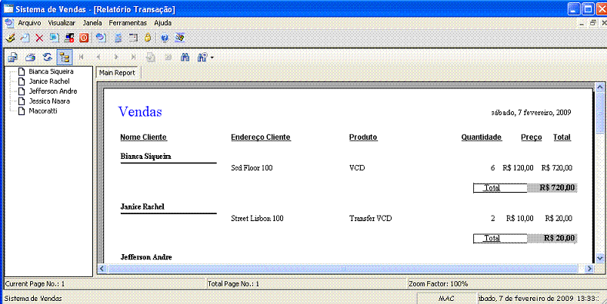607x304 pixels.
Task: Click the date sábado, 7 fevereiro, 2009
Action: 531,112
